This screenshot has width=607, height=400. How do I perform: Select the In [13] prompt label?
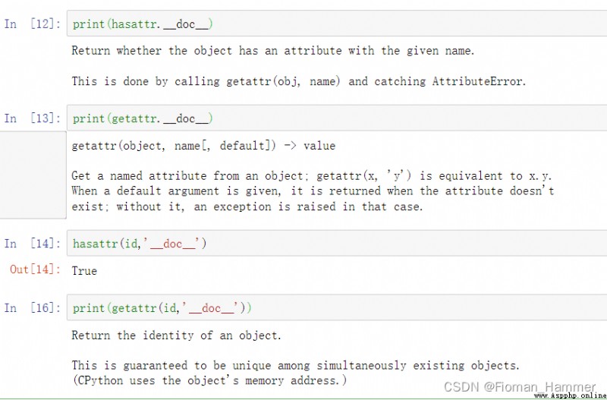(33, 118)
